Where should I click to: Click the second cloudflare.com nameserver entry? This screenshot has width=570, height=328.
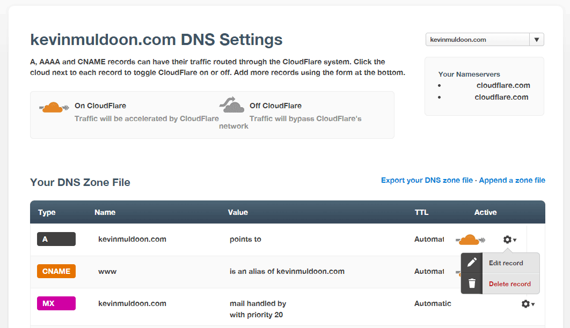pyautogui.click(x=501, y=97)
